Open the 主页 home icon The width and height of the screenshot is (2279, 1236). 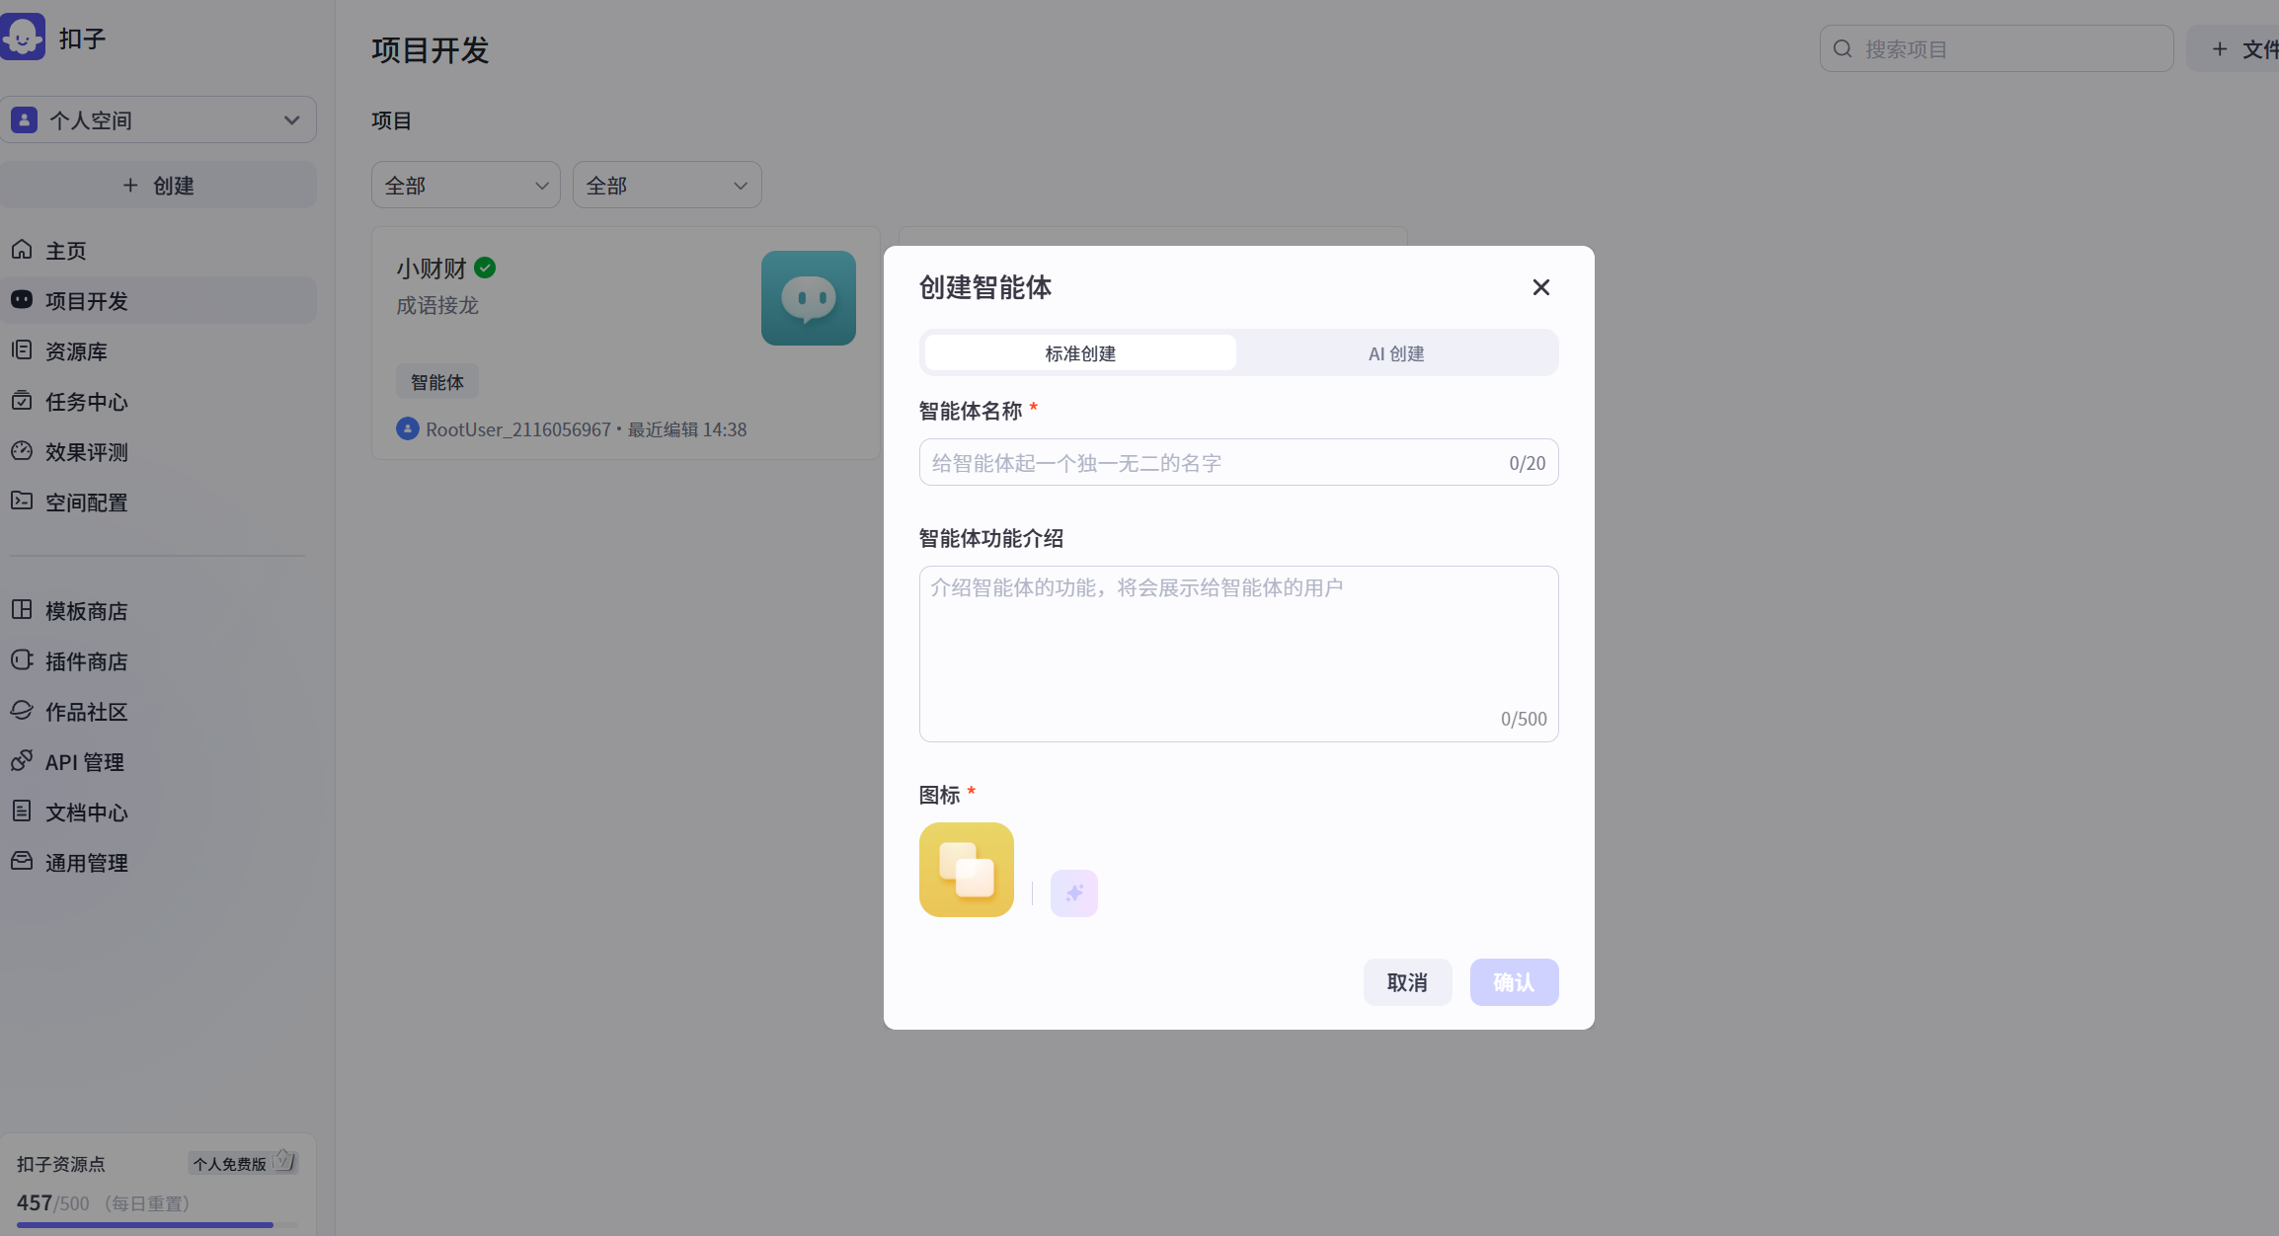22,250
